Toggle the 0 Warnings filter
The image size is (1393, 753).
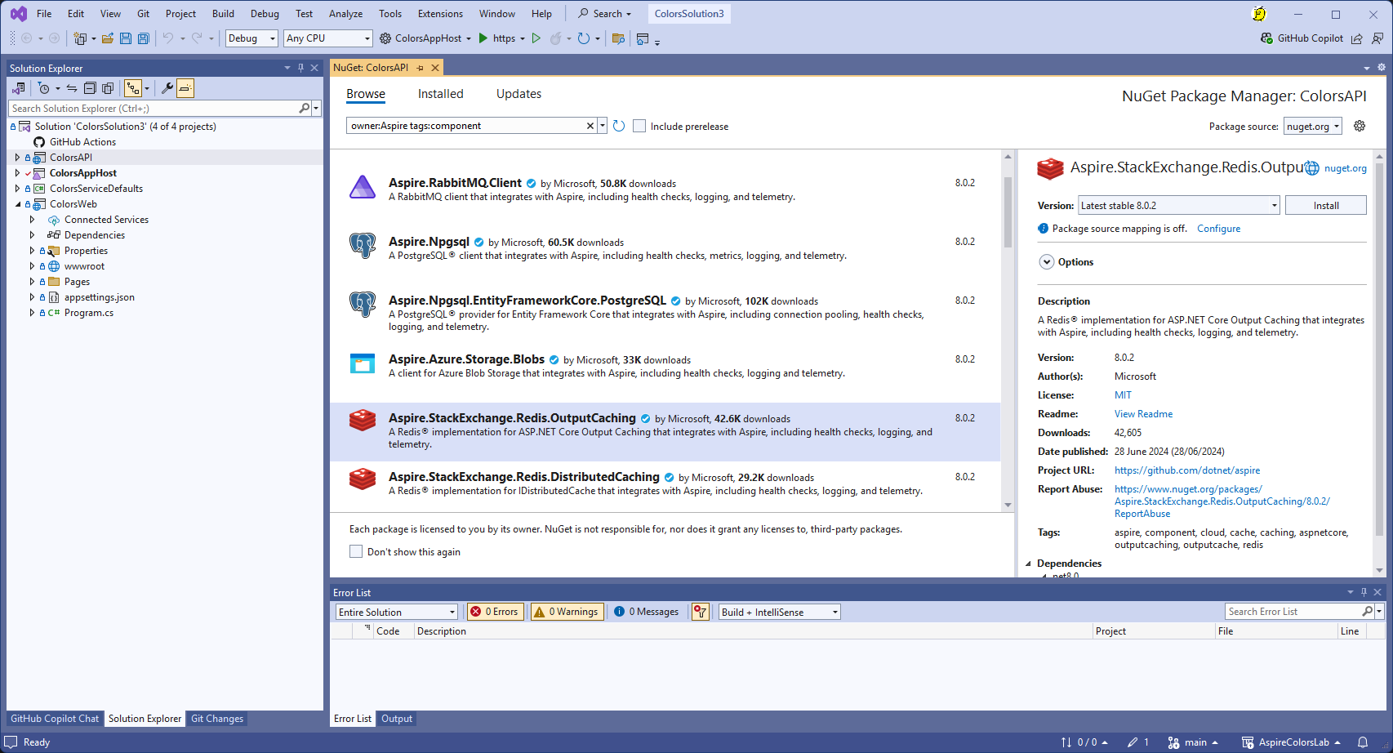(567, 612)
